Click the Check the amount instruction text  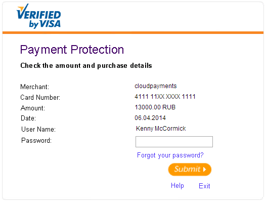(86, 66)
